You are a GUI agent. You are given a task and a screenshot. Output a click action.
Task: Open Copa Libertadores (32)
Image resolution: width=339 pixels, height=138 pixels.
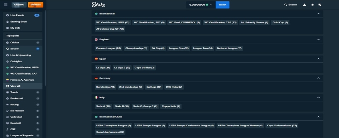pyautogui.click(x=110, y=132)
